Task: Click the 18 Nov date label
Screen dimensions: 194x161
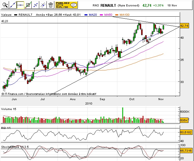Action: click(172, 6)
